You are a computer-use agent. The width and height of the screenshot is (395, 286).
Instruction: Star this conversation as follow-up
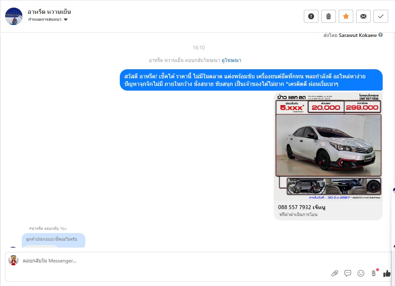coord(346,16)
